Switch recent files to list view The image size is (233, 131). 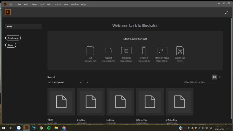pyautogui.click(x=220, y=77)
